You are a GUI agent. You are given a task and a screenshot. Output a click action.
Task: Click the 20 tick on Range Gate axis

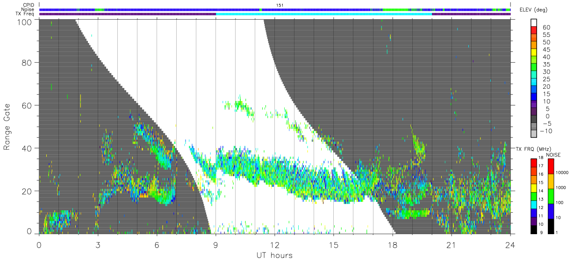click(28, 191)
